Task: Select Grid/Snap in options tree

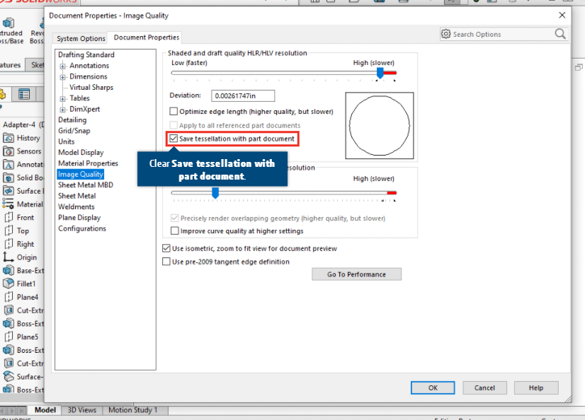Action: click(74, 131)
